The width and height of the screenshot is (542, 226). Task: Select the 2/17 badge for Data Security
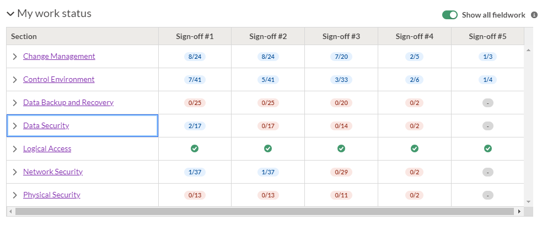point(195,126)
